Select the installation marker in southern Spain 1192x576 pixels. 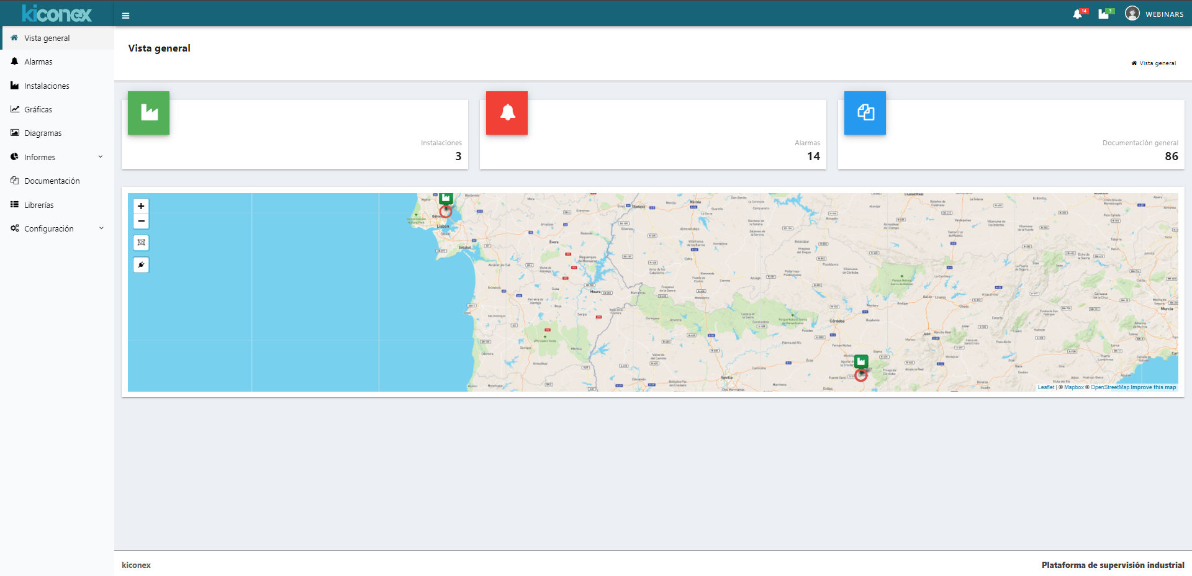pyautogui.click(x=861, y=361)
